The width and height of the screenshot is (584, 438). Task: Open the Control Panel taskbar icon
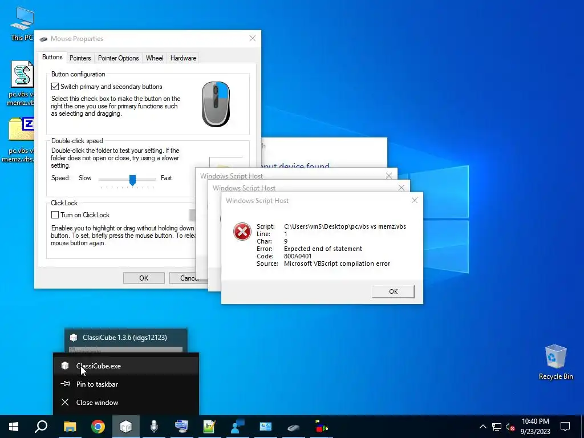point(266,427)
